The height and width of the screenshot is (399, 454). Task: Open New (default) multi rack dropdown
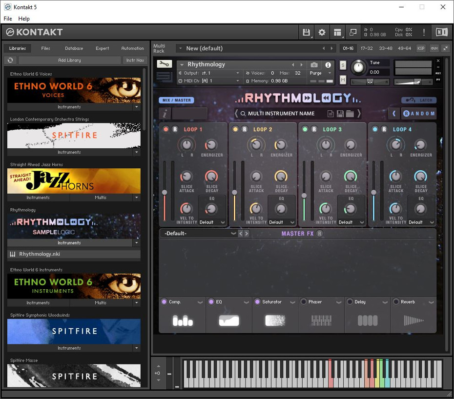tap(180, 48)
